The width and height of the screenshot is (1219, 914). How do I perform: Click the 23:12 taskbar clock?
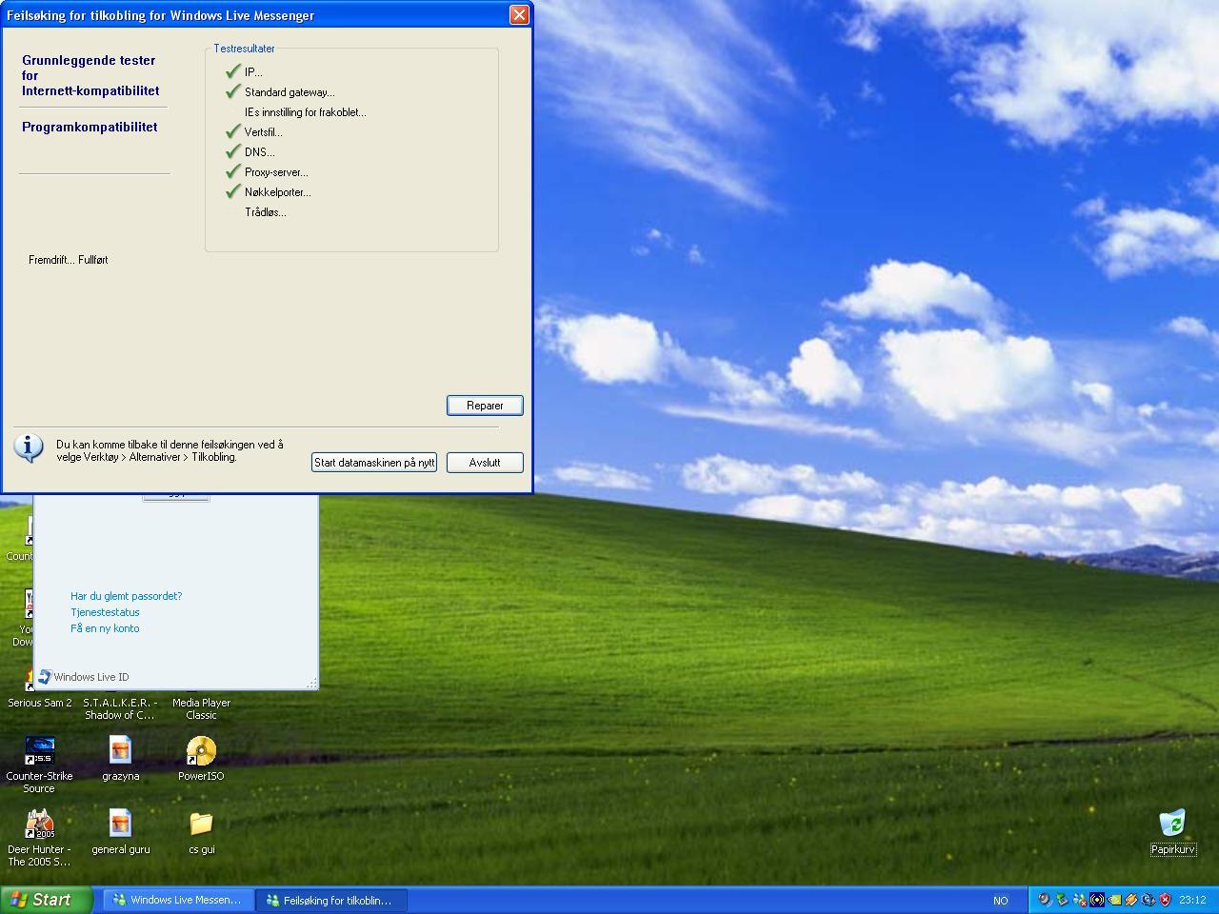pyautogui.click(x=1192, y=900)
